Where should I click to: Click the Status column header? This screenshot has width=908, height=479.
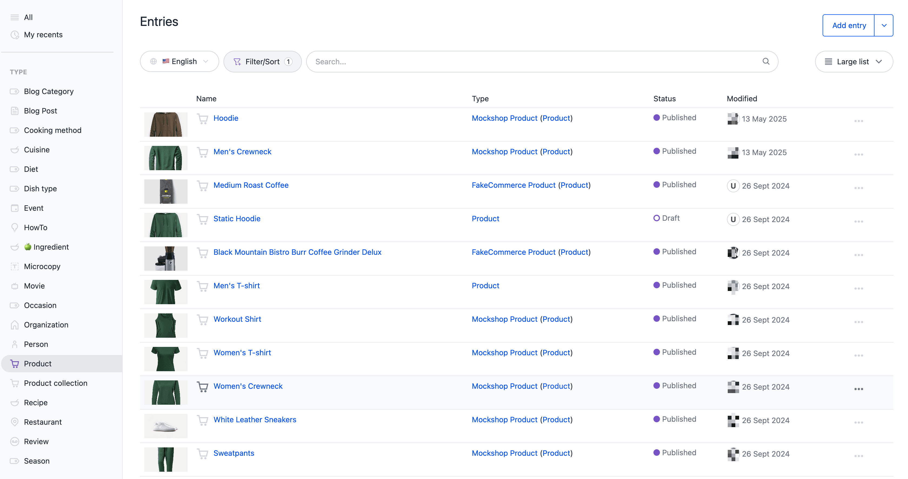[x=664, y=99]
